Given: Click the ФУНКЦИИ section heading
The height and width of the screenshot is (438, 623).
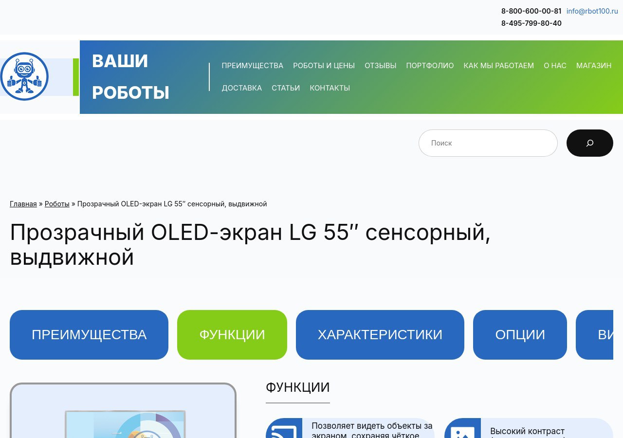Looking at the screenshot, I should (x=298, y=387).
